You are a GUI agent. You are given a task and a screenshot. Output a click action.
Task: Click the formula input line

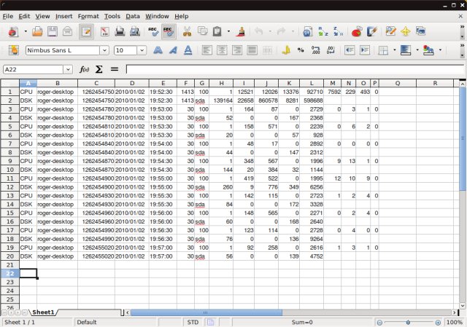pyautogui.click(x=295, y=70)
